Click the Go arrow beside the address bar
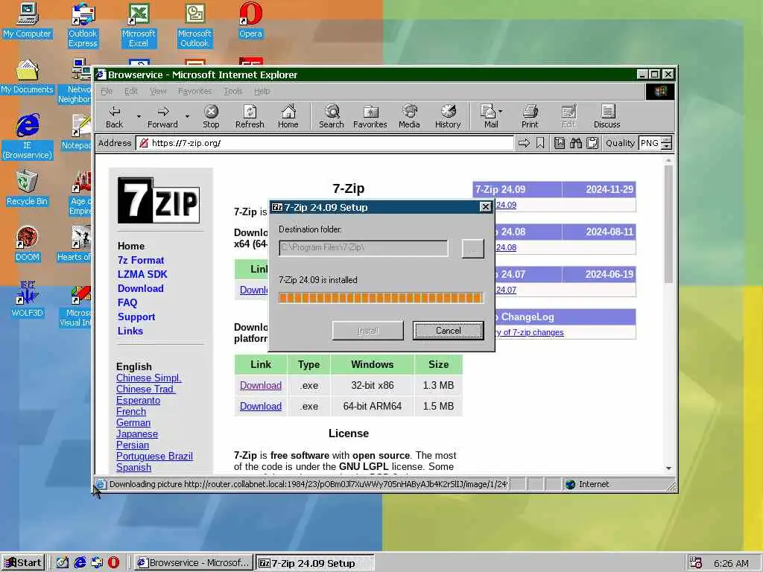 (524, 143)
